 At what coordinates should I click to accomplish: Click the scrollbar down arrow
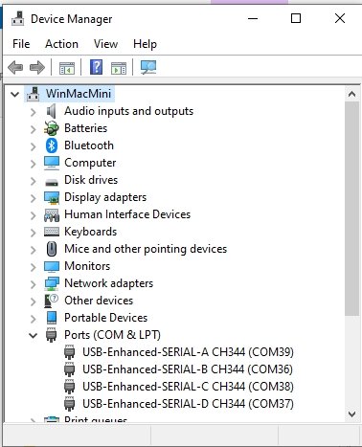coord(351,414)
